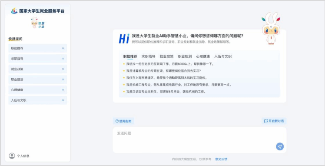
Task: Choose the sample question about 北京的互联网工作
Action: pos(170,64)
